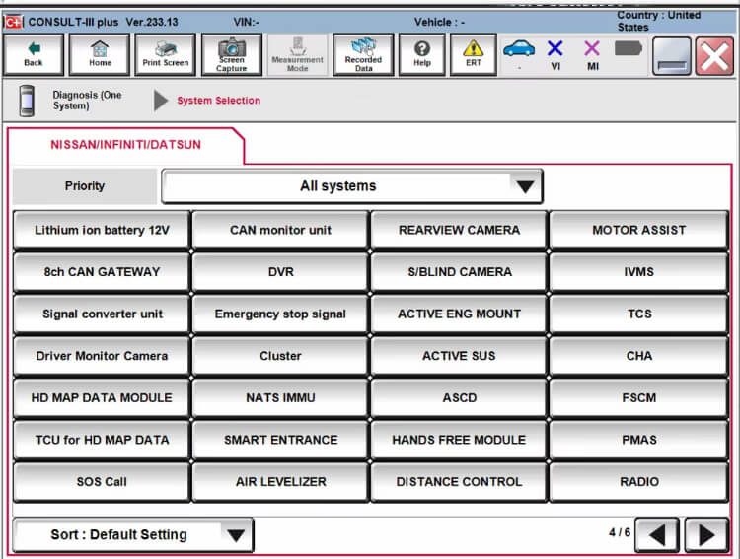The image size is (740, 559).
Task: Select CHA system
Action: coord(638,356)
